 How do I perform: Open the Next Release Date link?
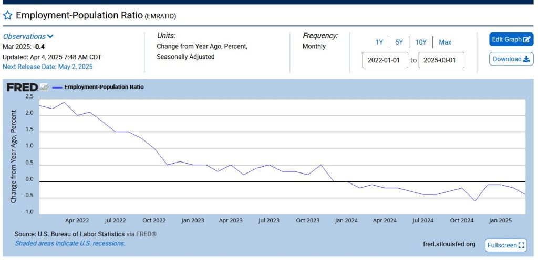tap(48, 67)
